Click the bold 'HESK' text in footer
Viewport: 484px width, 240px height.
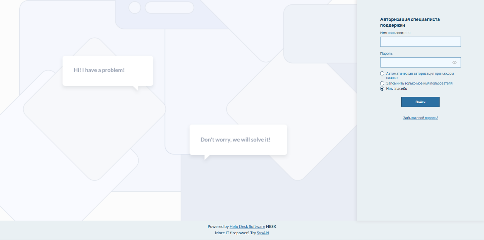271,226
